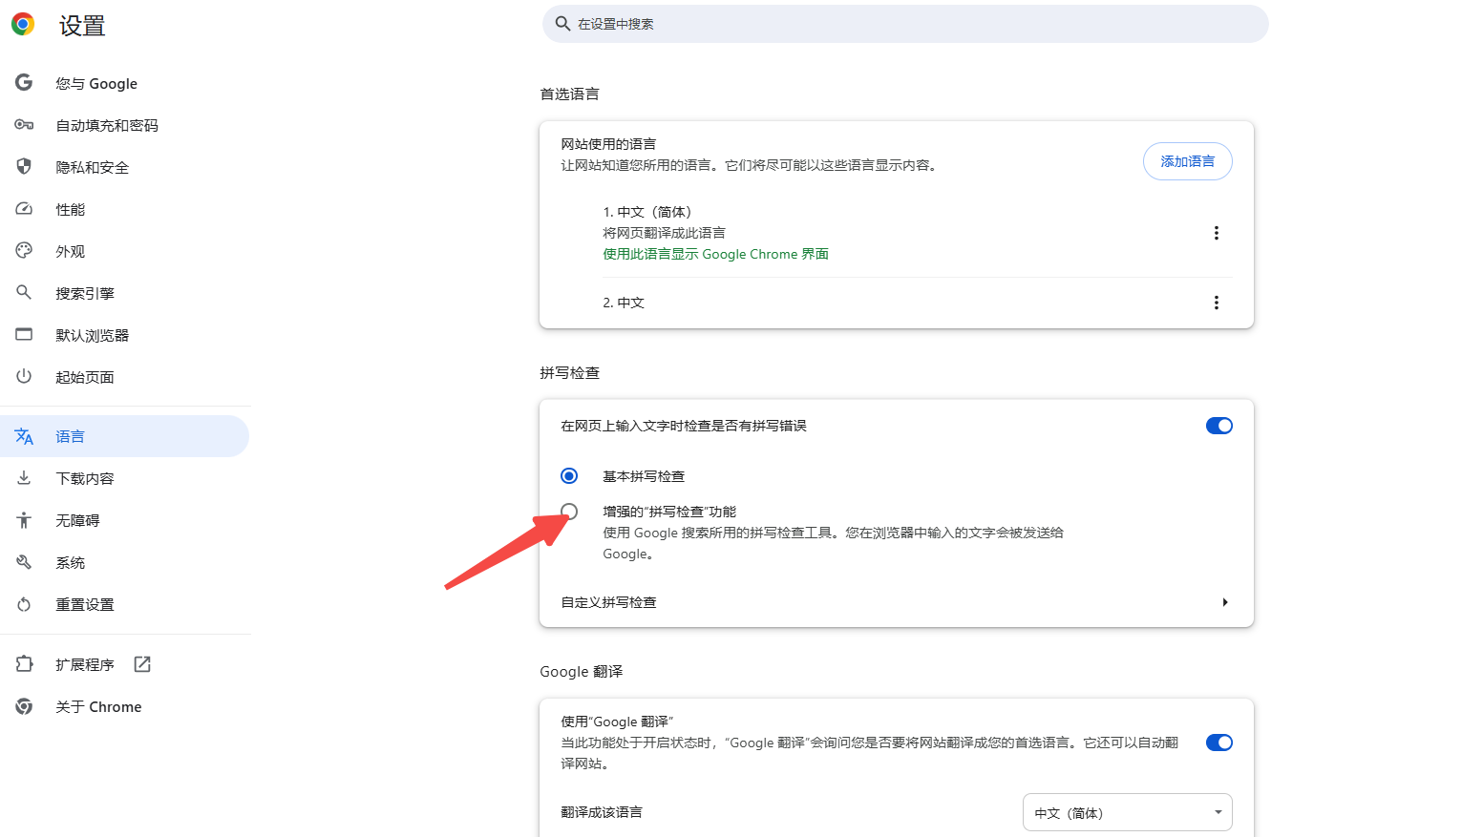The height and width of the screenshot is (837, 1462).
Task: Click the Google 翻译 heading
Action: pyautogui.click(x=582, y=671)
